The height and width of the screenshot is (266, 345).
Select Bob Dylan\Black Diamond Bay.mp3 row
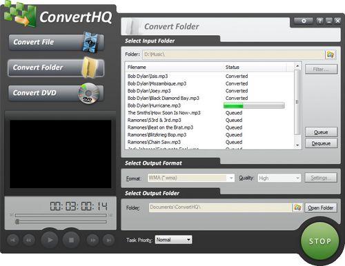[x=210, y=98]
